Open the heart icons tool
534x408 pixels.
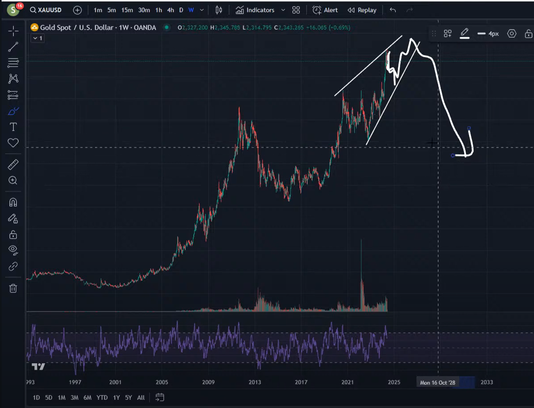(x=13, y=143)
